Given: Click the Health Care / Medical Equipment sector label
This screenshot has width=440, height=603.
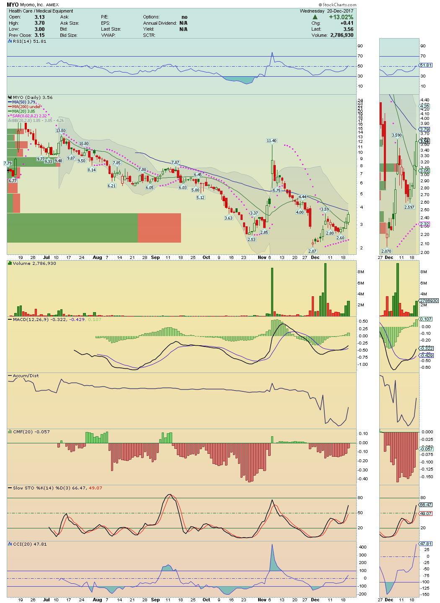Looking at the screenshot, I should tap(41, 11).
